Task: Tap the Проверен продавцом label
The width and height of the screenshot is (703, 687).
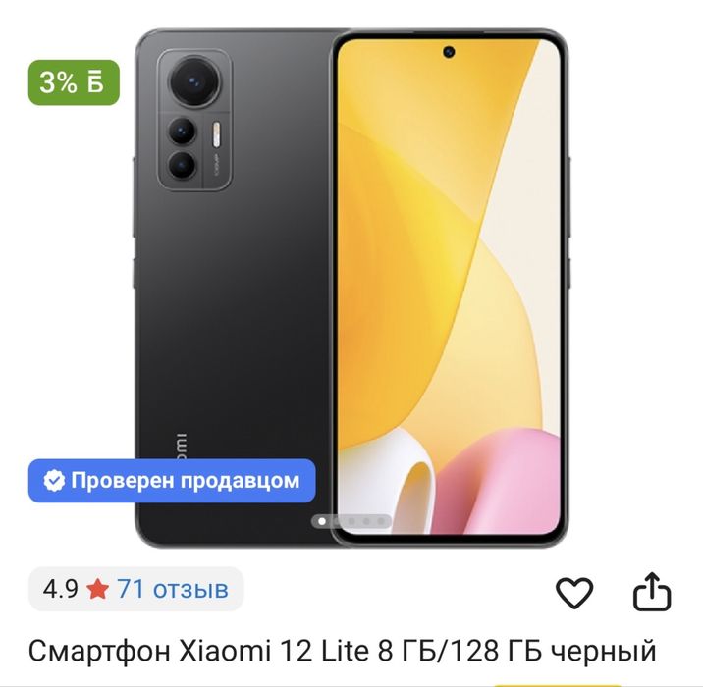Action: (186, 480)
